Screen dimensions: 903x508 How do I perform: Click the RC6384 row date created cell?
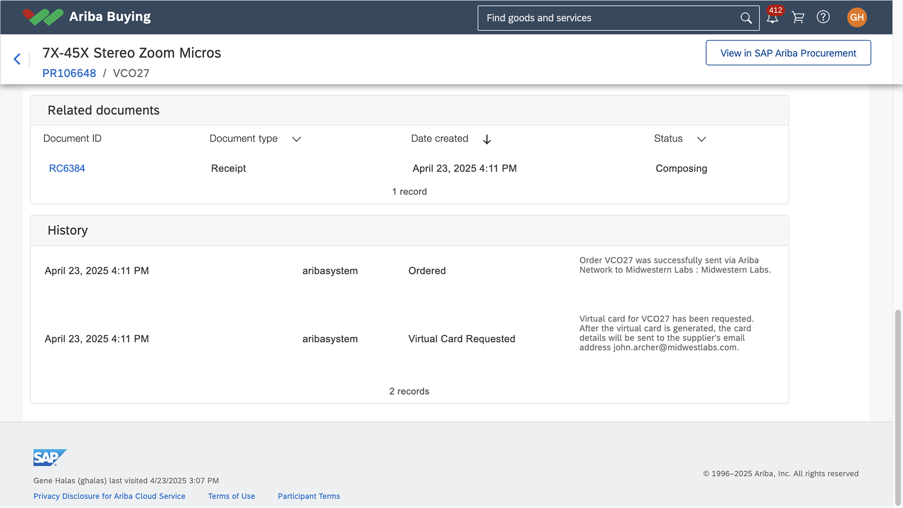tap(465, 168)
